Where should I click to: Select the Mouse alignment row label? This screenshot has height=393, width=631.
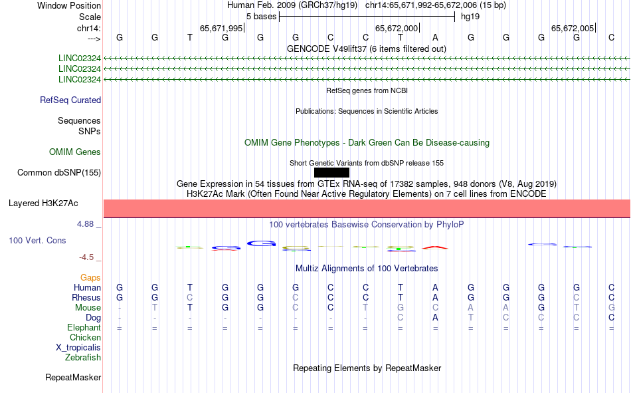[x=88, y=308]
